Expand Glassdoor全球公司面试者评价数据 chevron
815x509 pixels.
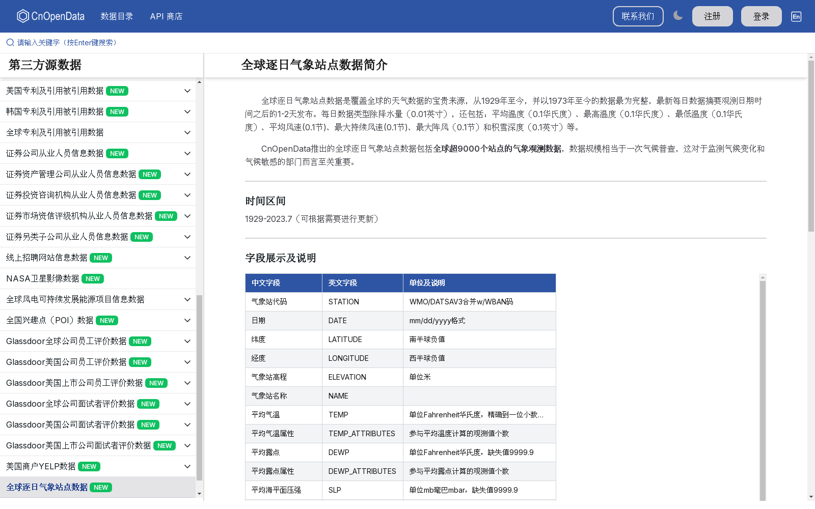(x=187, y=404)
